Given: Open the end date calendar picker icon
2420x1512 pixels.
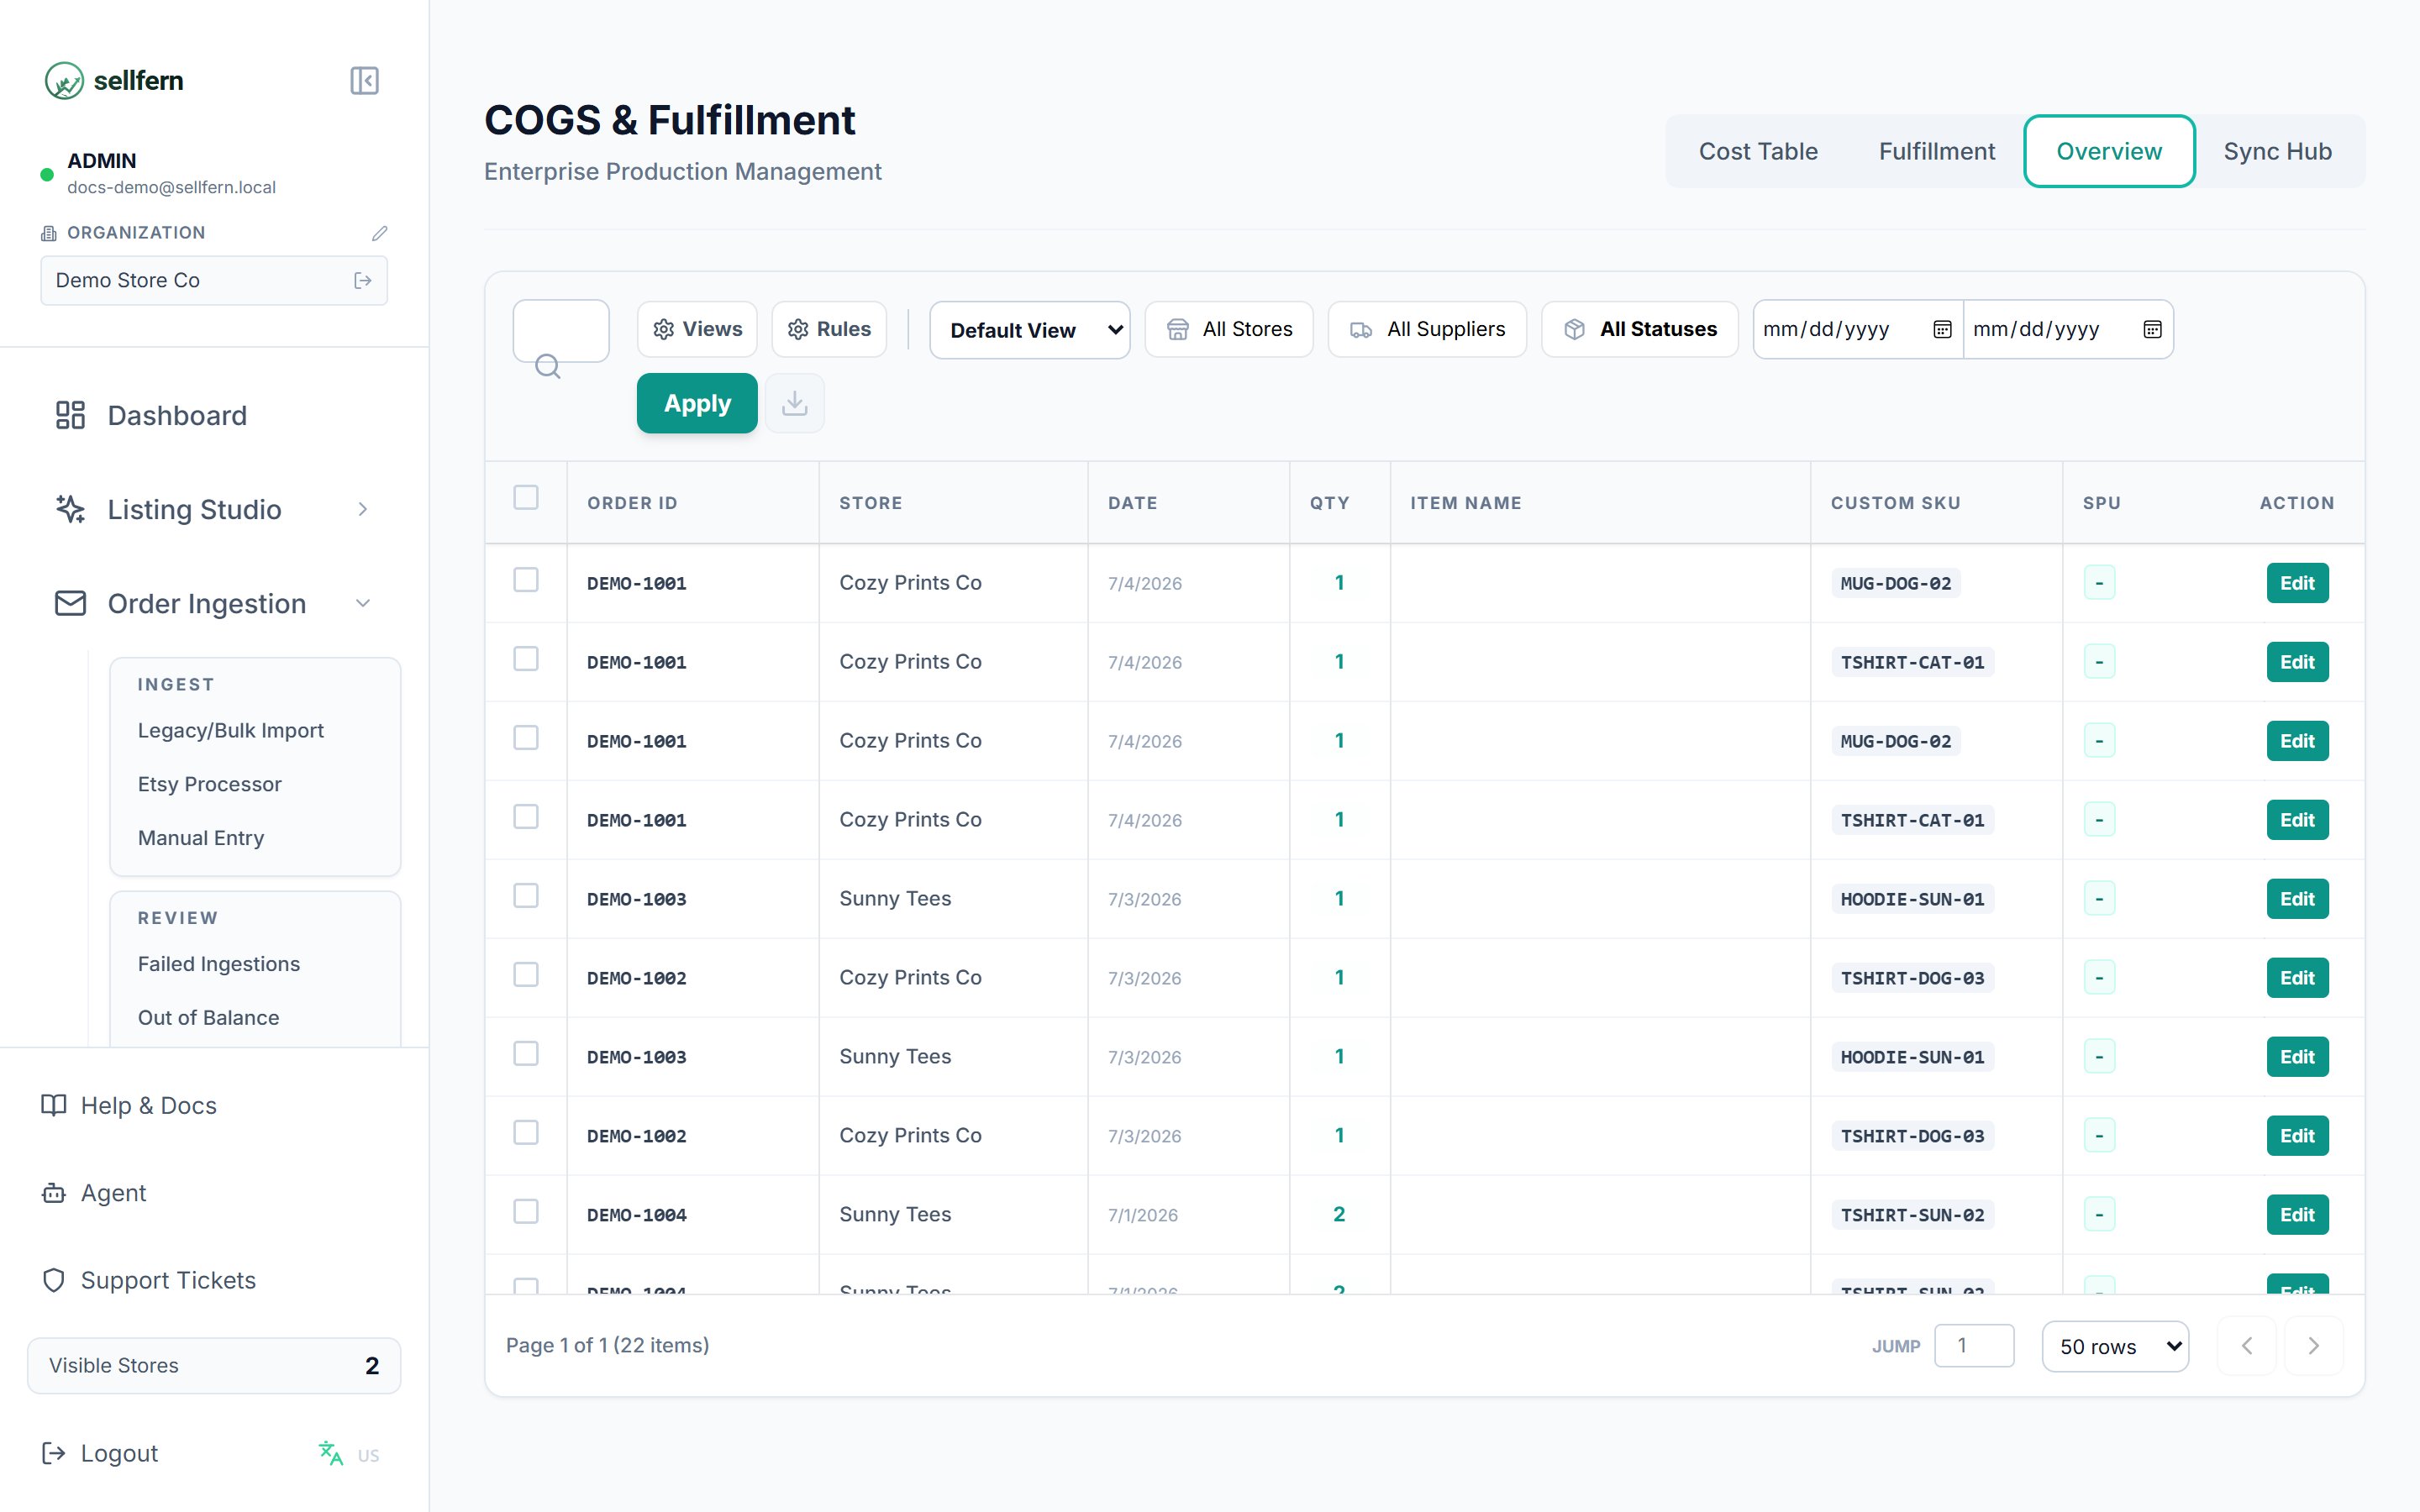Looking at the screenshot, I should (2152, 329).
